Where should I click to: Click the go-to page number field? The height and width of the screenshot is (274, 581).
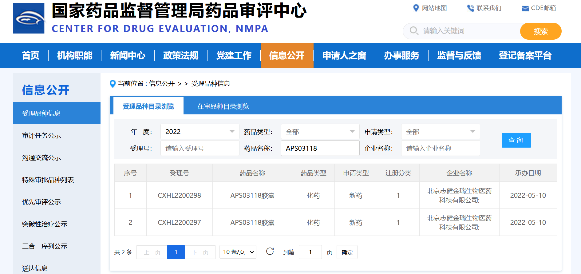[x=310, y=252]
